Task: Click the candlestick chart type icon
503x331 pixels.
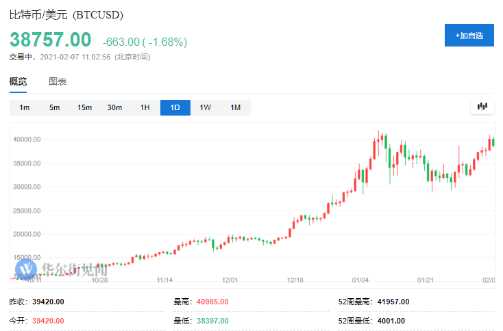Action: 482,107
